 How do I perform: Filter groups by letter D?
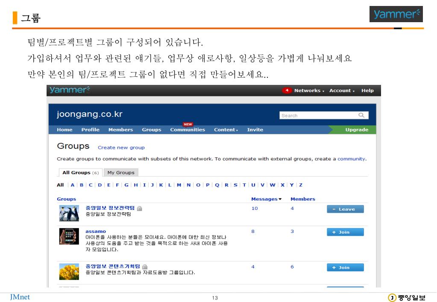click(100, 185)
